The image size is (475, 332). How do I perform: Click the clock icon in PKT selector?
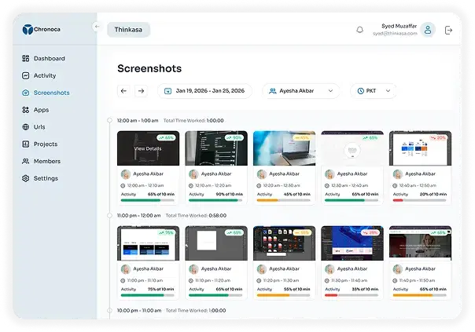pyautogui.click(x=360, y=91)
